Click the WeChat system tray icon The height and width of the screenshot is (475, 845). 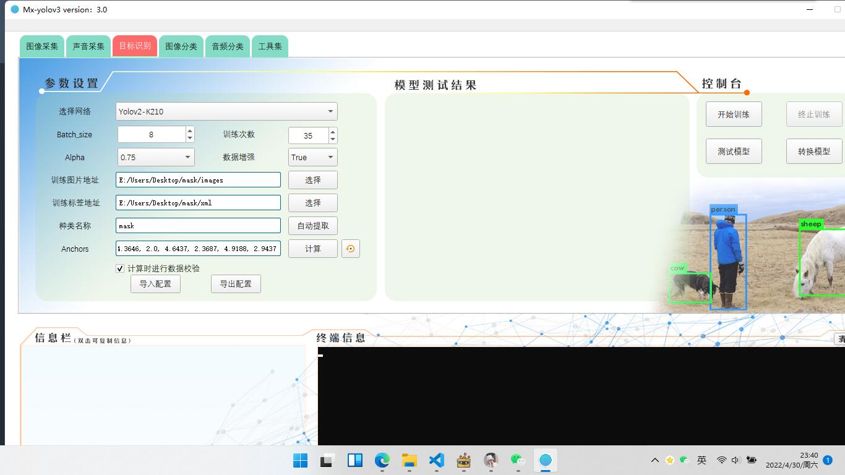(684, 460)
